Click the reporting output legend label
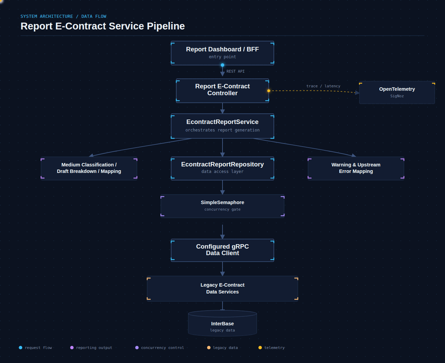The width and height of the screenshot is (445, 363). click(x=94, y=348)
